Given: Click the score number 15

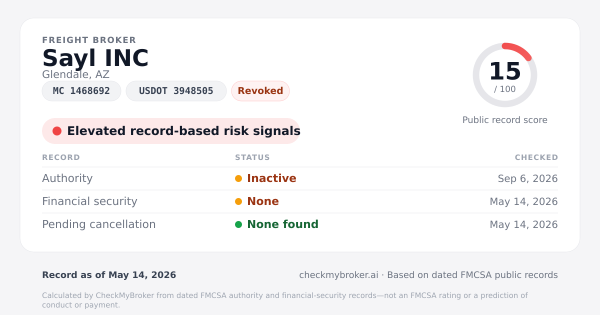Looking at the screenshot, I should coord(505,71).
